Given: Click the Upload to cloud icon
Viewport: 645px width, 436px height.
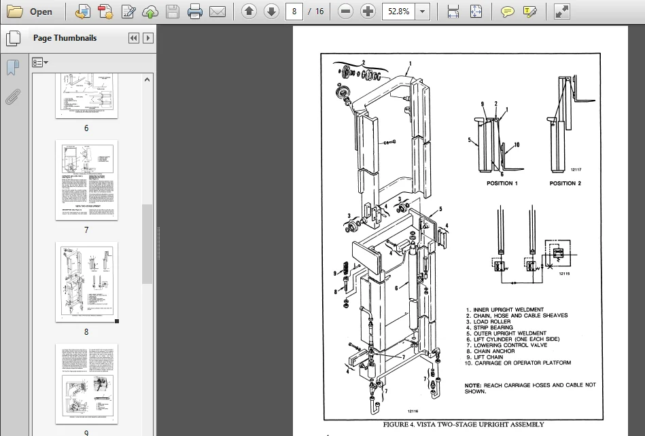Looking at the screenshot, I should click(x=150, y=12).
